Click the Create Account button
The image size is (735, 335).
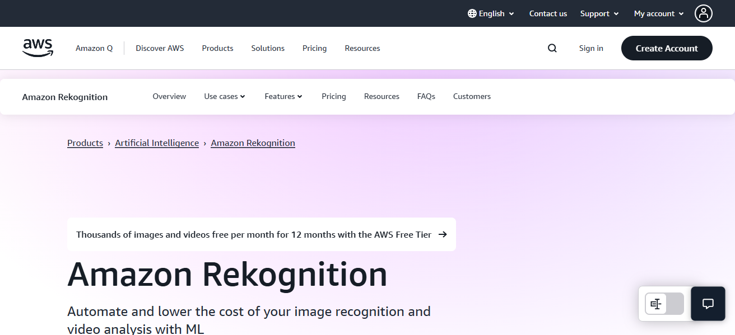(x=667, y=48)
